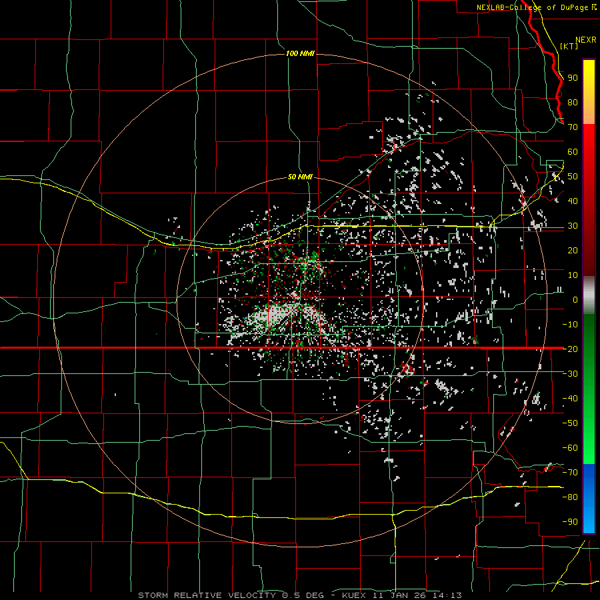Click the 50 NMI range ring label
This screenshot has width=600, height=600.
click(300, 177)
